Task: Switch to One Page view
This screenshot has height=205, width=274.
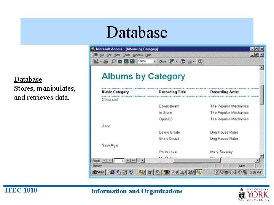Action: pyautogui.click(x=120, y=61)
